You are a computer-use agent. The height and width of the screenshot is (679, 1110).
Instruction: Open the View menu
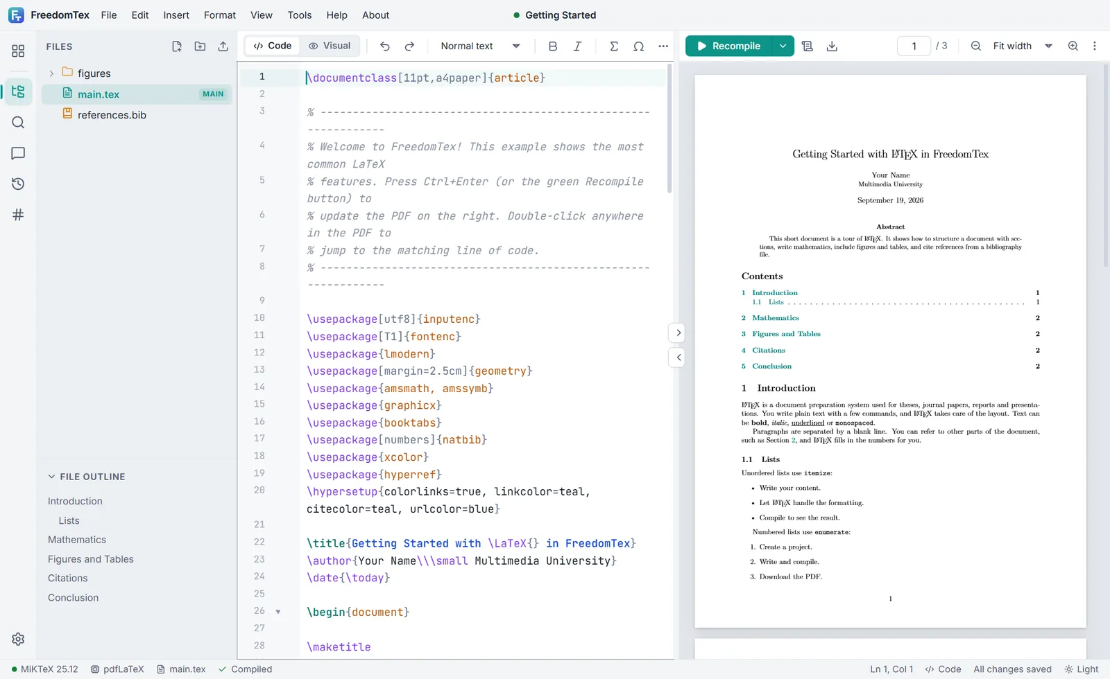pyautogui.click(x=262, y=15)
